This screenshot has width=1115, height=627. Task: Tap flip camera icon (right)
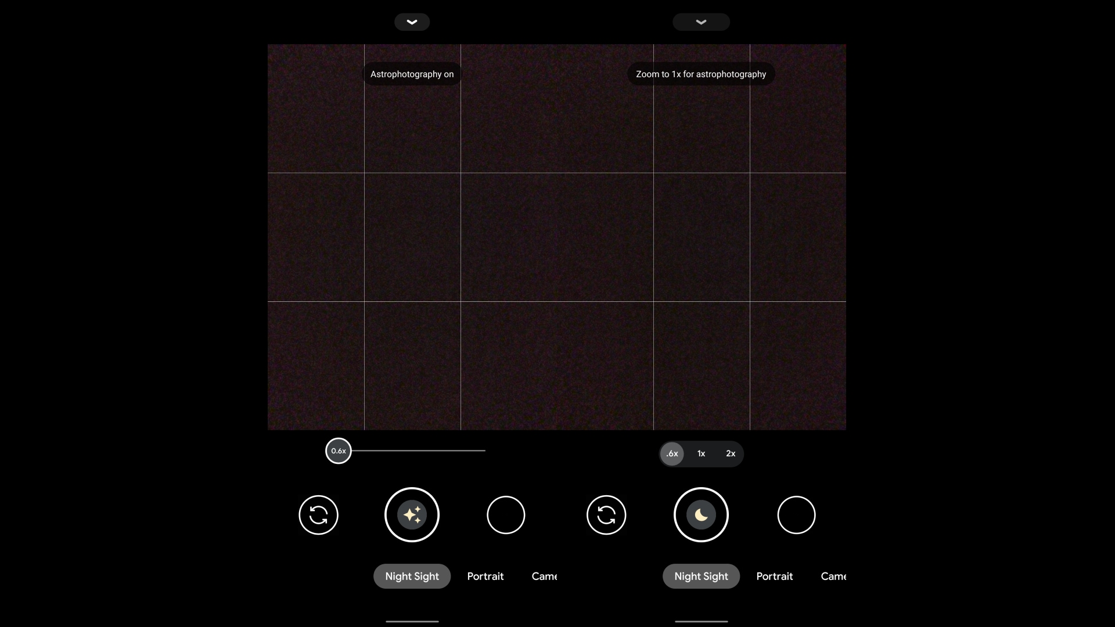(606, 514)
